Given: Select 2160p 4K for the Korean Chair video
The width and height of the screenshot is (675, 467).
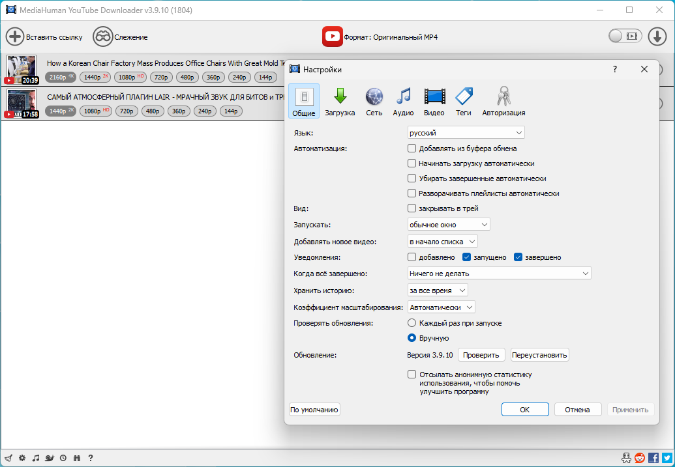Looking at the screenshot, I should coord(61,77).
